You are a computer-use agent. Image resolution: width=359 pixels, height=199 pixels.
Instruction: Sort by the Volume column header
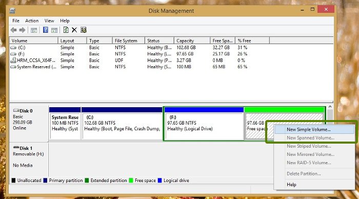pos(33,41)
